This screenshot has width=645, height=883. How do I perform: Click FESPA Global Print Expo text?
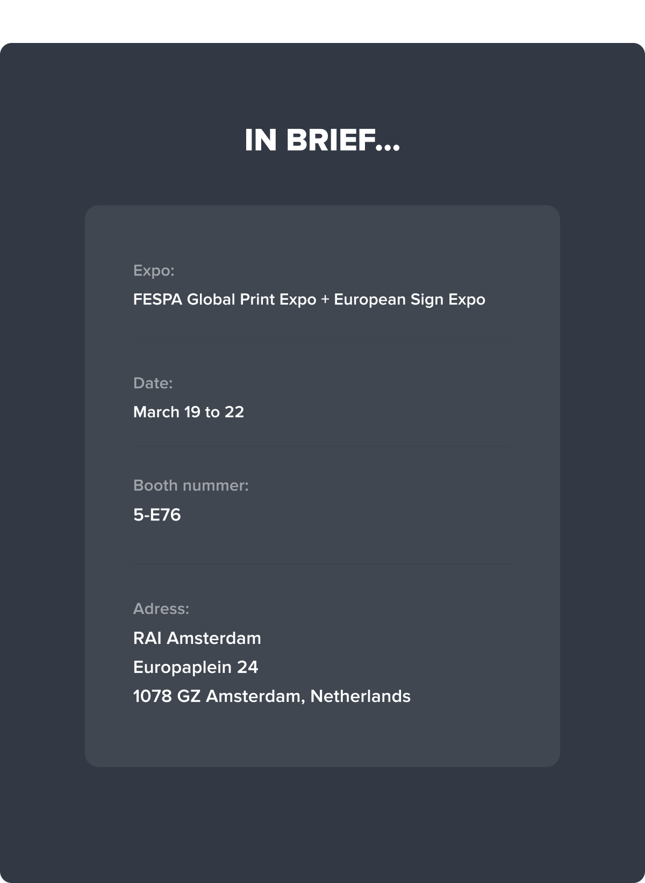click(x=225, y=299)
